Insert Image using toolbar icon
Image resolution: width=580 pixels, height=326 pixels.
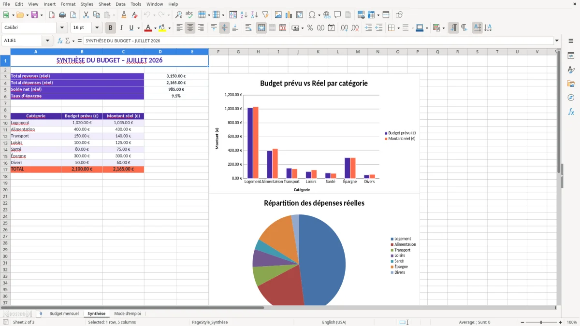[278, 15]
